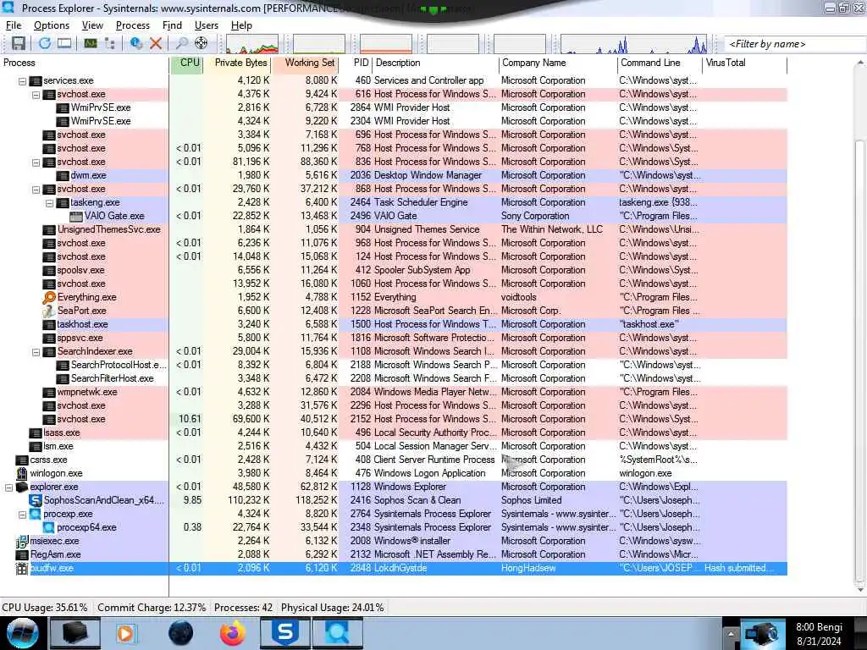Screen dimensions: 867x650
Task: Sort by the Description column header
Action: coord(436,63)
